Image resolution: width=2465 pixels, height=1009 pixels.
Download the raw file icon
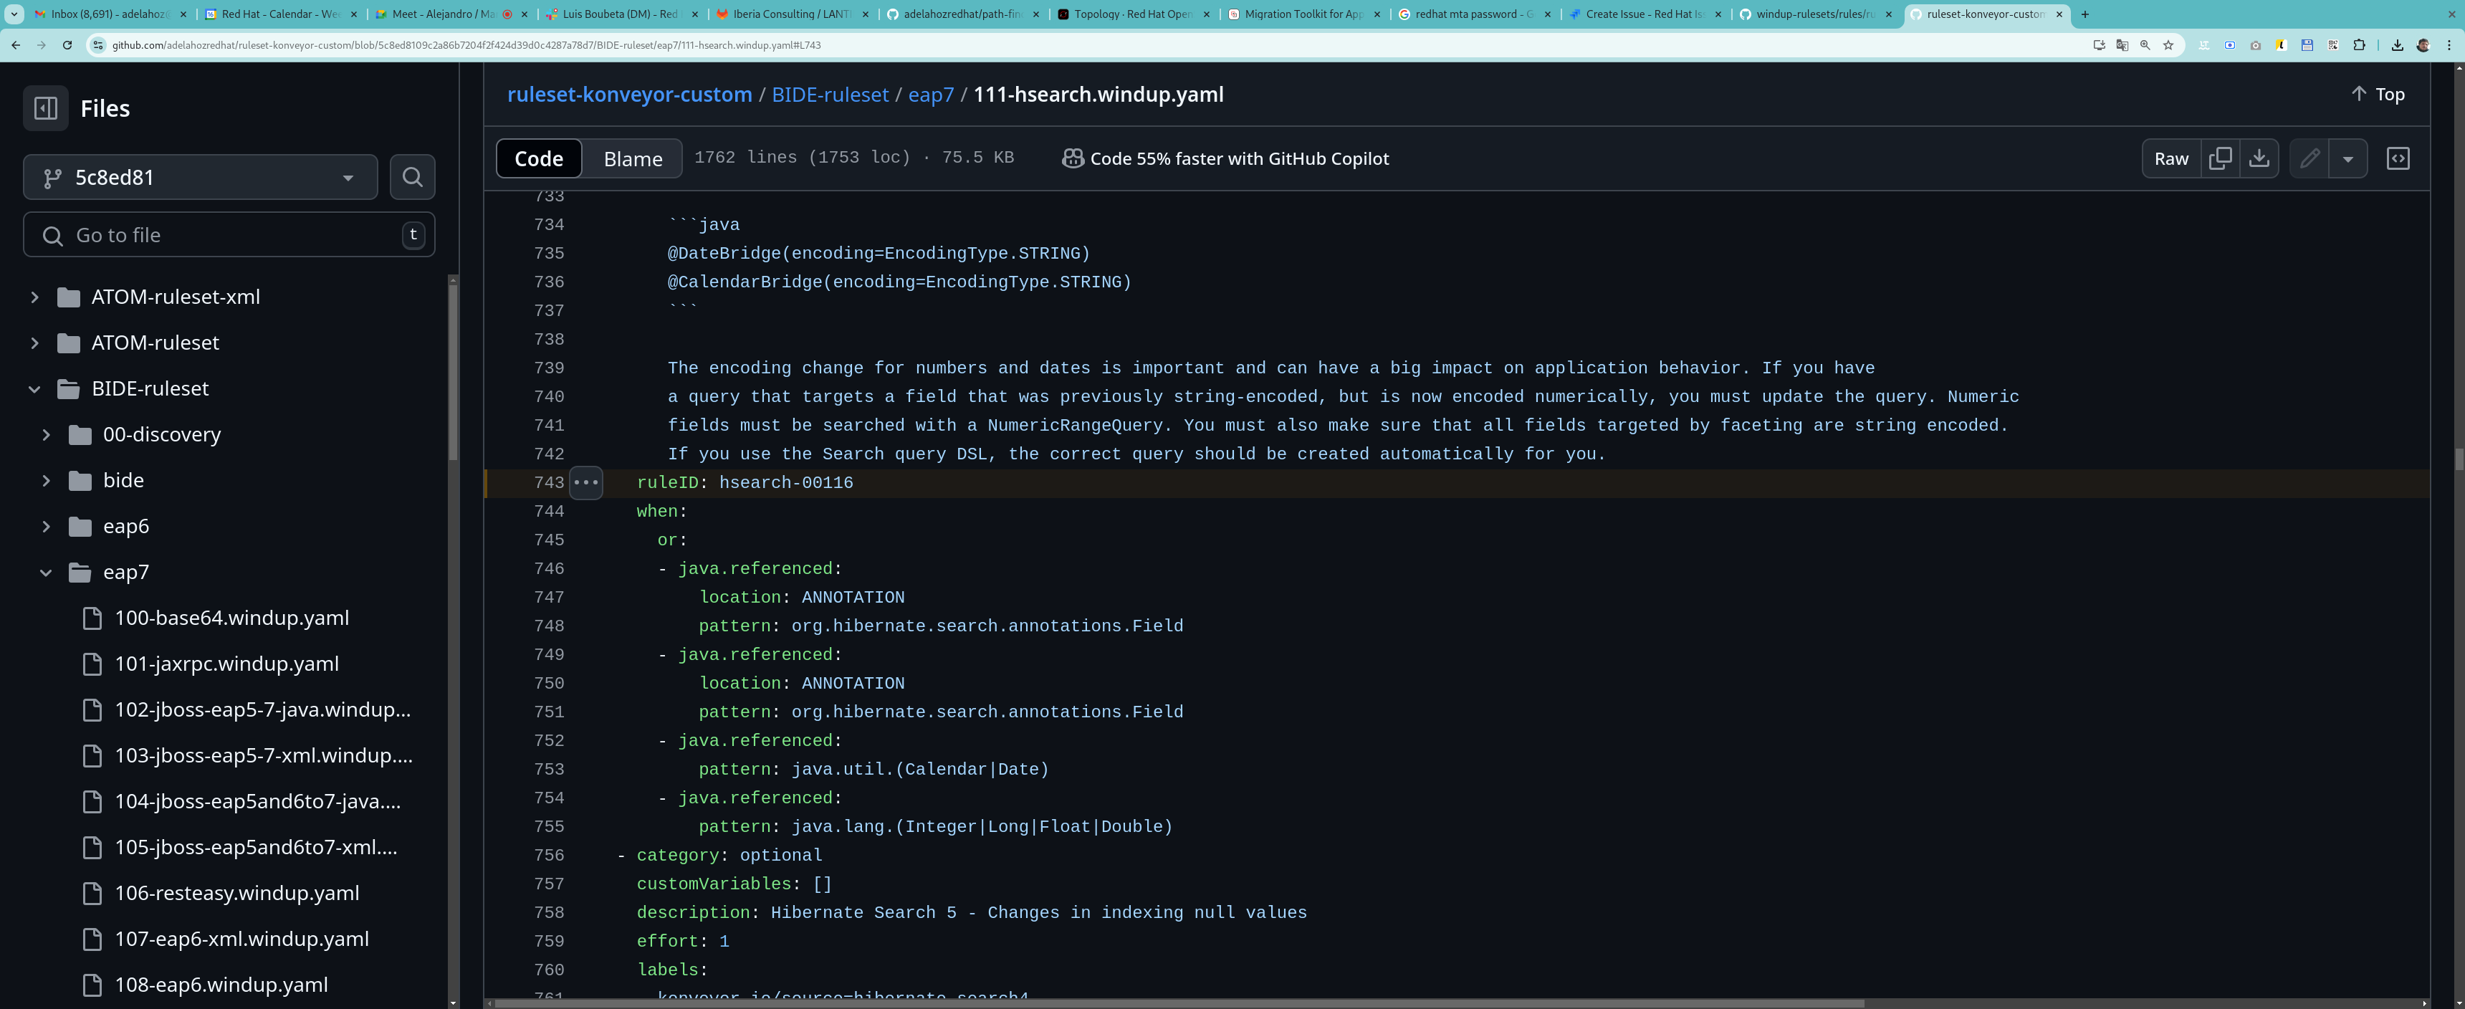tap(2259, 159)
